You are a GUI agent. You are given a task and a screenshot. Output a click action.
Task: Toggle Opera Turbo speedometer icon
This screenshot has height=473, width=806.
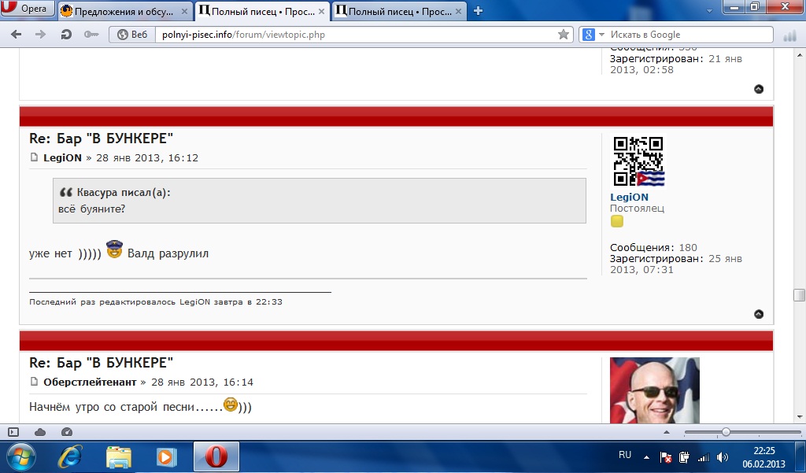click(x=67, y=432)
